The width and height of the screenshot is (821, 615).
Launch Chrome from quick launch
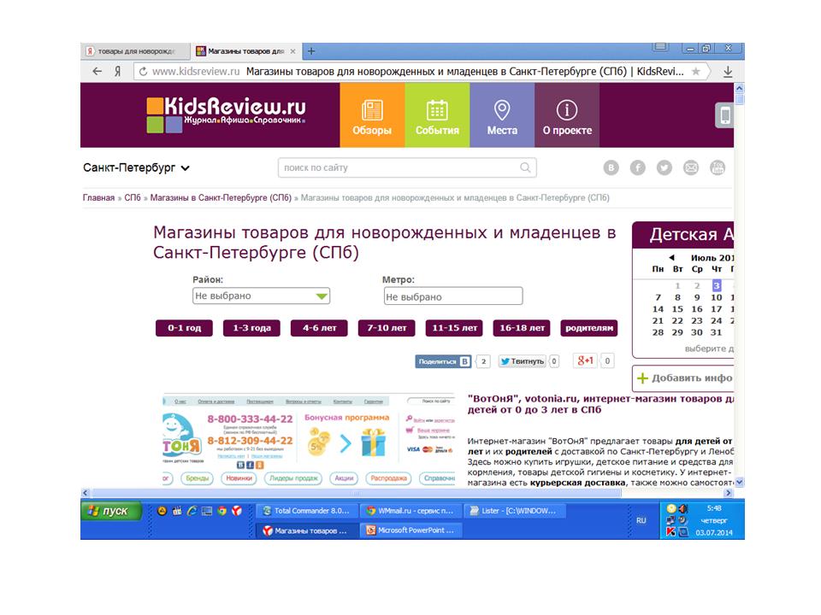[x=222, y=511]
